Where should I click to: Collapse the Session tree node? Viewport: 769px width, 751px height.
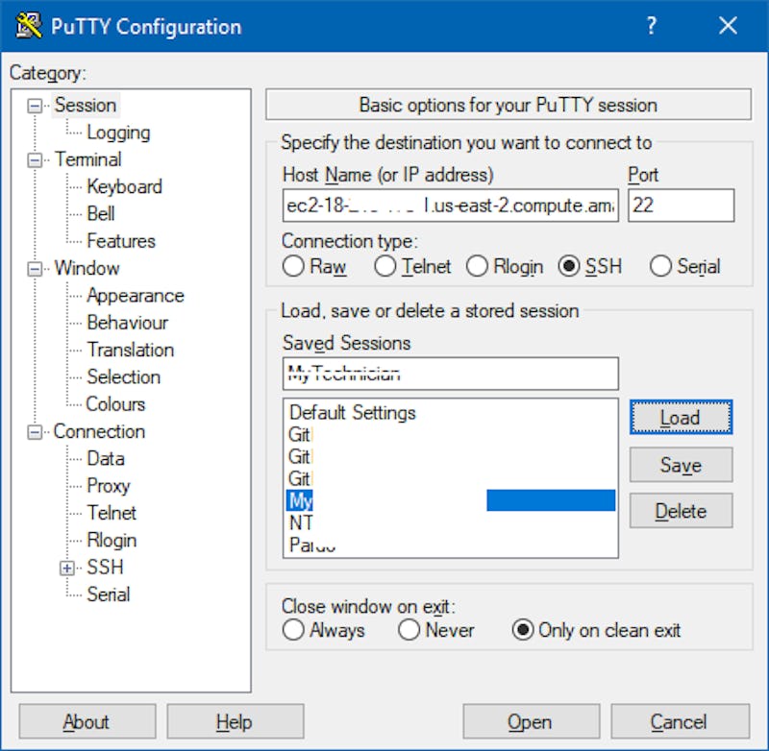pos(36,106)
